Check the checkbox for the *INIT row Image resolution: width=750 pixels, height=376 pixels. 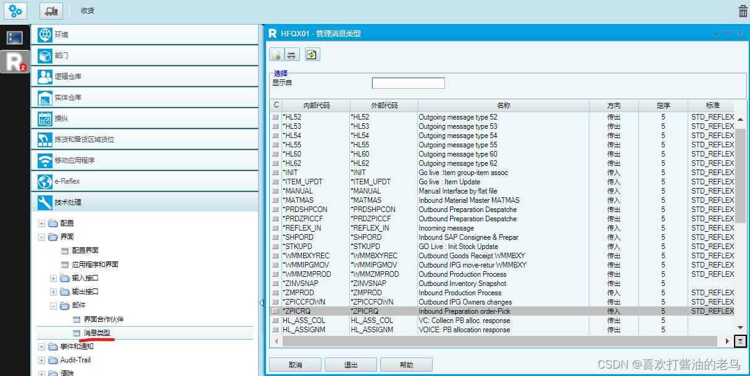pyautogui.click(x=274, y=173)
